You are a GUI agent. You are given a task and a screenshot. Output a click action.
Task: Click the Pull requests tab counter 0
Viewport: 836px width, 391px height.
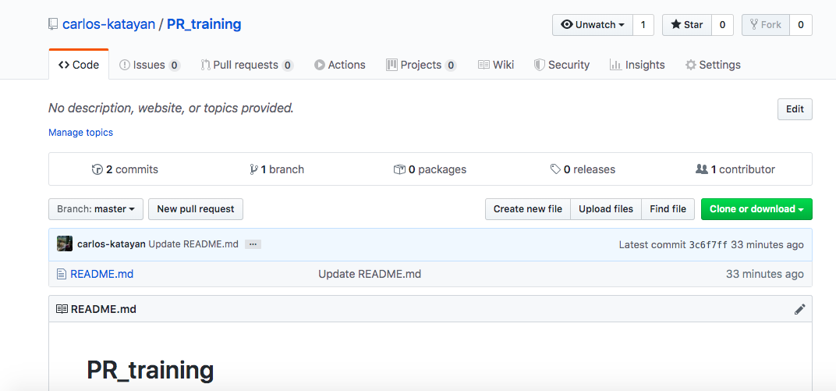[x=287, y=66]
